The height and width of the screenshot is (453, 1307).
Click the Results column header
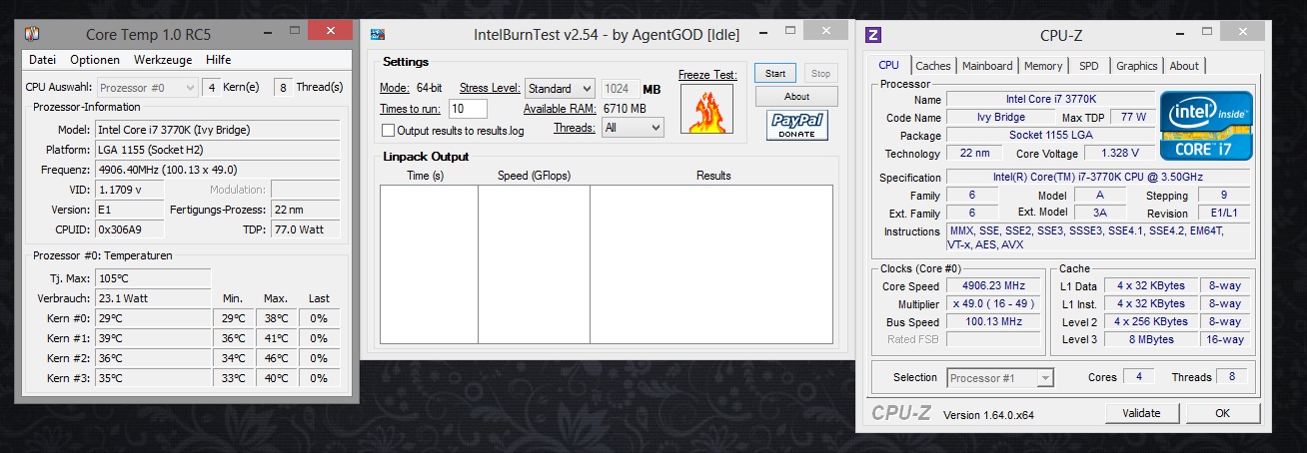(713, 176)
